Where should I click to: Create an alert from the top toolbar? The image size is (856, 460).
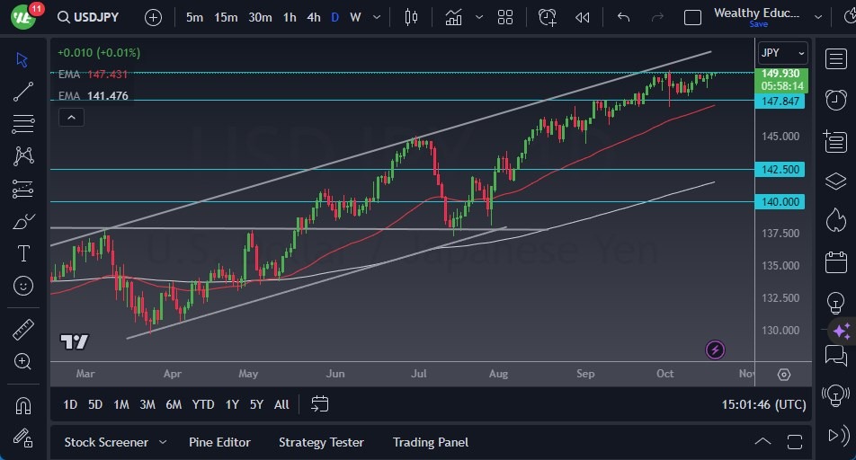[548, 17]
